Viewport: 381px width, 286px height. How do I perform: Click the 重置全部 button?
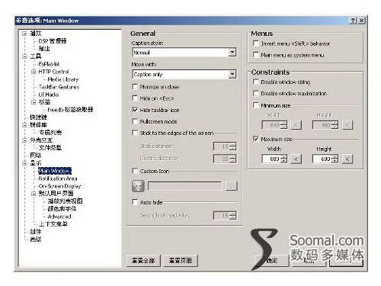point(143,261)
